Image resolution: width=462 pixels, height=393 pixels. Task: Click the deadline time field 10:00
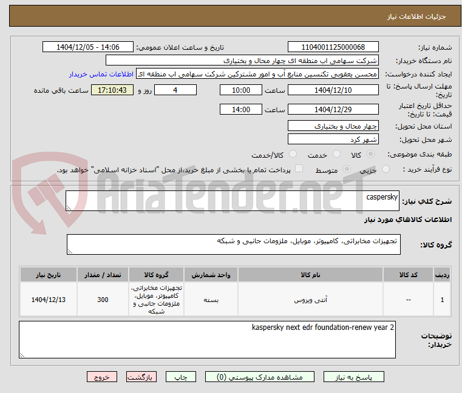(x=241, y=90)
